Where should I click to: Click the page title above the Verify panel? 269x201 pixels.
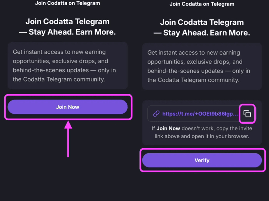point(202,4)
